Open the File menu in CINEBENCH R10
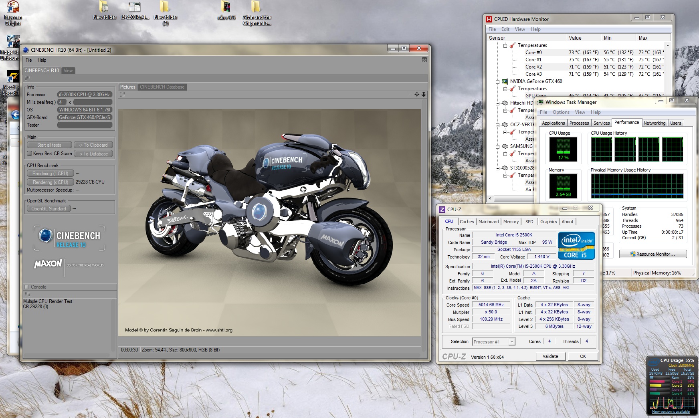 29,60
